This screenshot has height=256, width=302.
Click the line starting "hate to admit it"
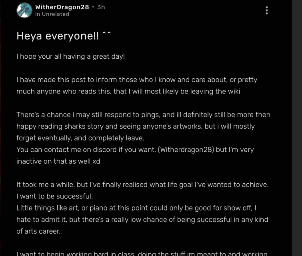click(142, 219)
